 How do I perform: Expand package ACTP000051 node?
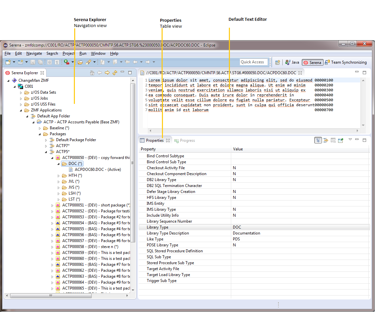point(52,205)
